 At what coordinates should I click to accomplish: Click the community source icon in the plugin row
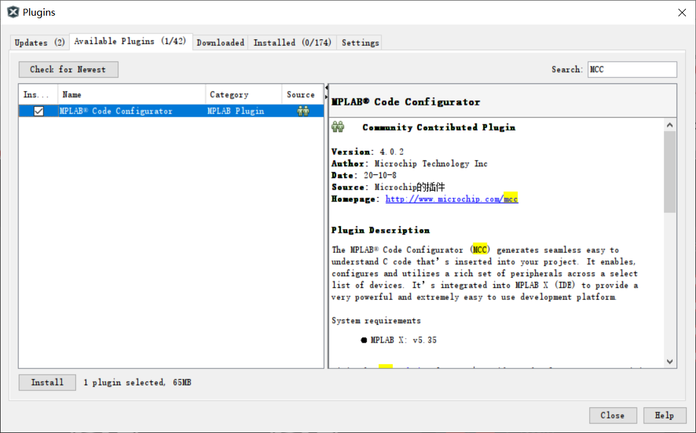303,111
